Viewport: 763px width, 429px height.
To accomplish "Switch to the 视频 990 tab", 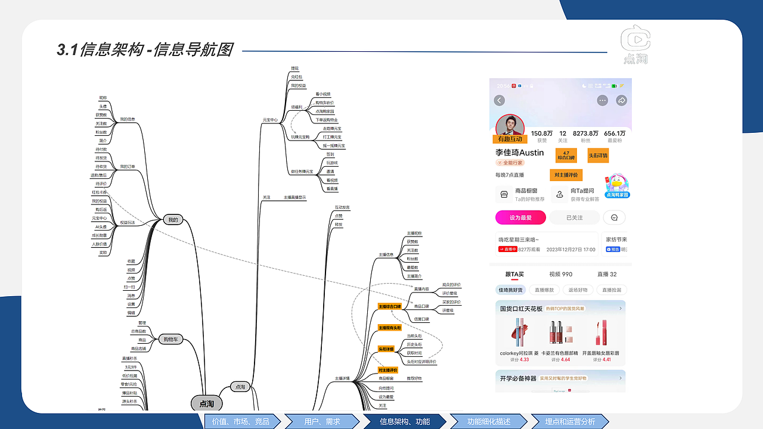I will point(560,275).
